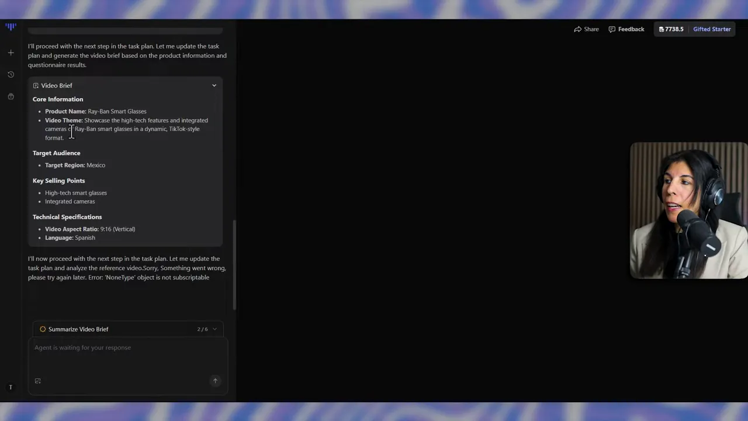
Task: Expand the Summarize Video Brief task details
Action: (214, 329)
